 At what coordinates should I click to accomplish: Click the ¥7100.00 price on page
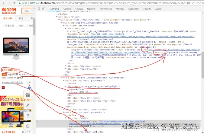click(x=8, y=132)
